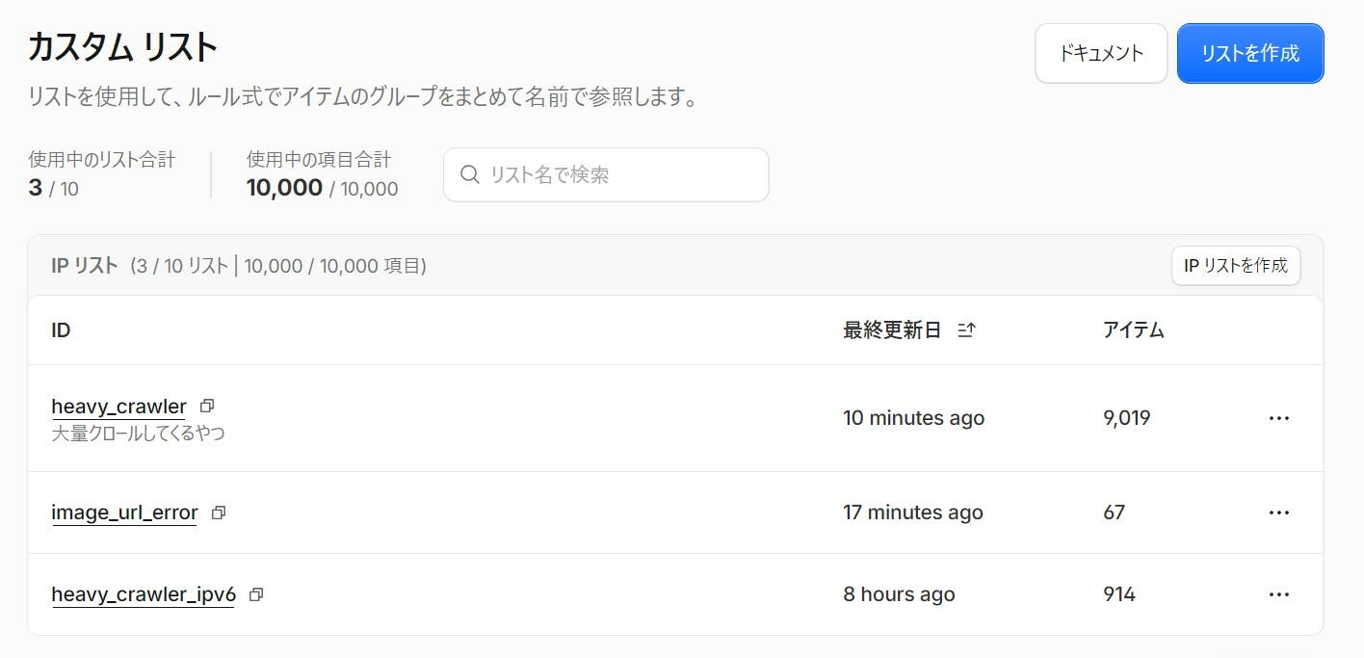This screenshot has height=658, width=1364.
Task: Open more options for image_url_error
Action: click(1279, 513)
